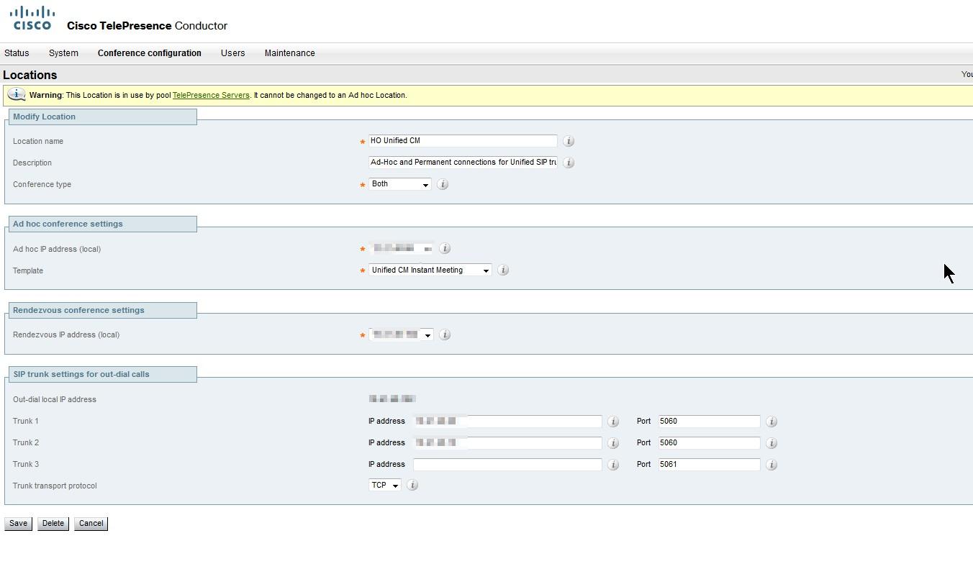Image resolution: width=973 pixels, height=587 pixels.
Task: Click the Trunk 1 IP address field
Action: (507, 422)
